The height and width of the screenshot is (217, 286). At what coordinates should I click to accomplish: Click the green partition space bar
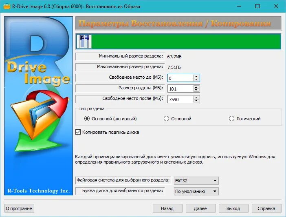point(186,42)
